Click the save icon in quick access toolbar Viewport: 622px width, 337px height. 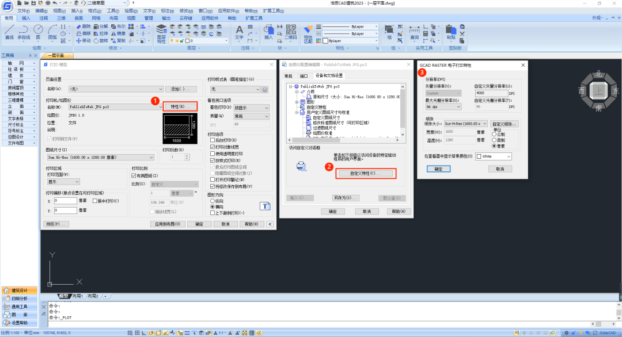tap(34, 3)
